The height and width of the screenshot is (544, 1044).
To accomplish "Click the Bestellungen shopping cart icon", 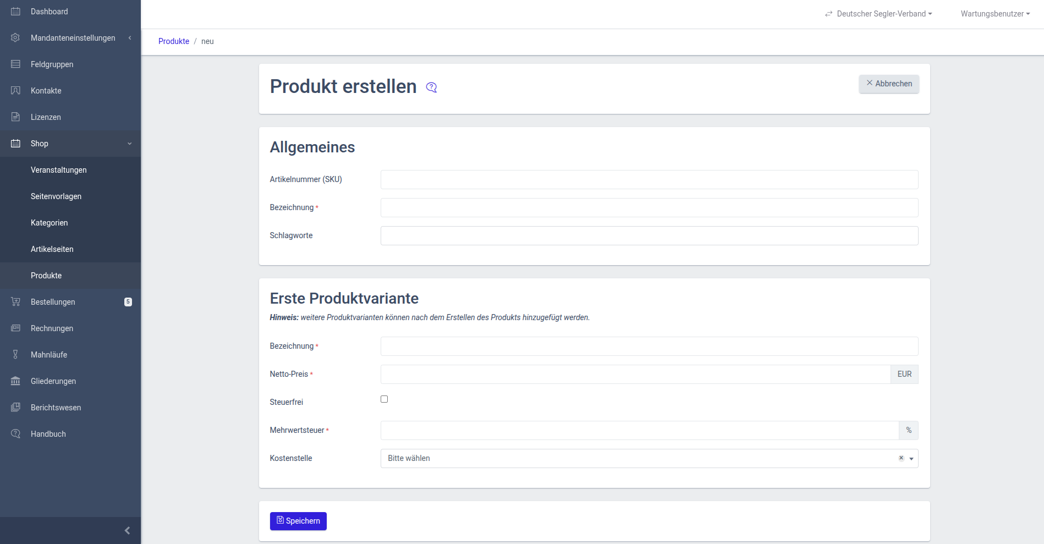I will click(x=15, y=302).
